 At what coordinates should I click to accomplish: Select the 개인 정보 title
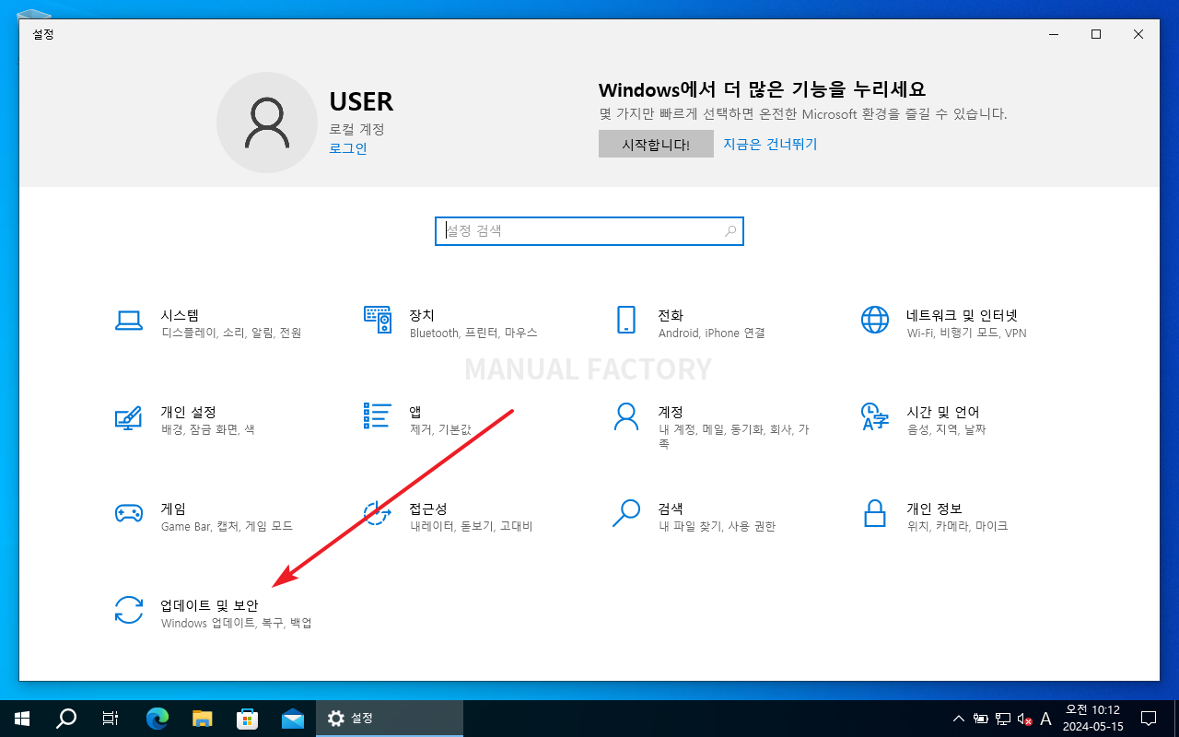coord(934,509)
